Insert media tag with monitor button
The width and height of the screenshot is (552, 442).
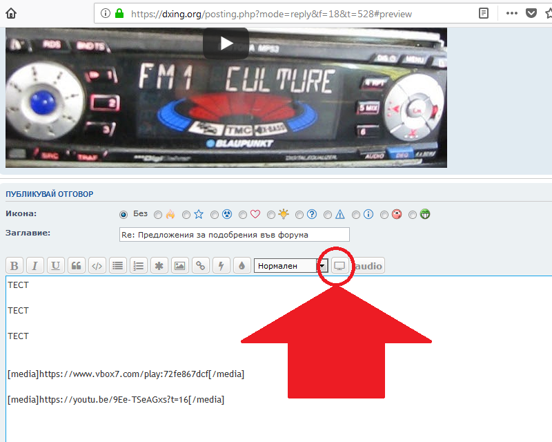pyautogui.click(x=339, y=265)
